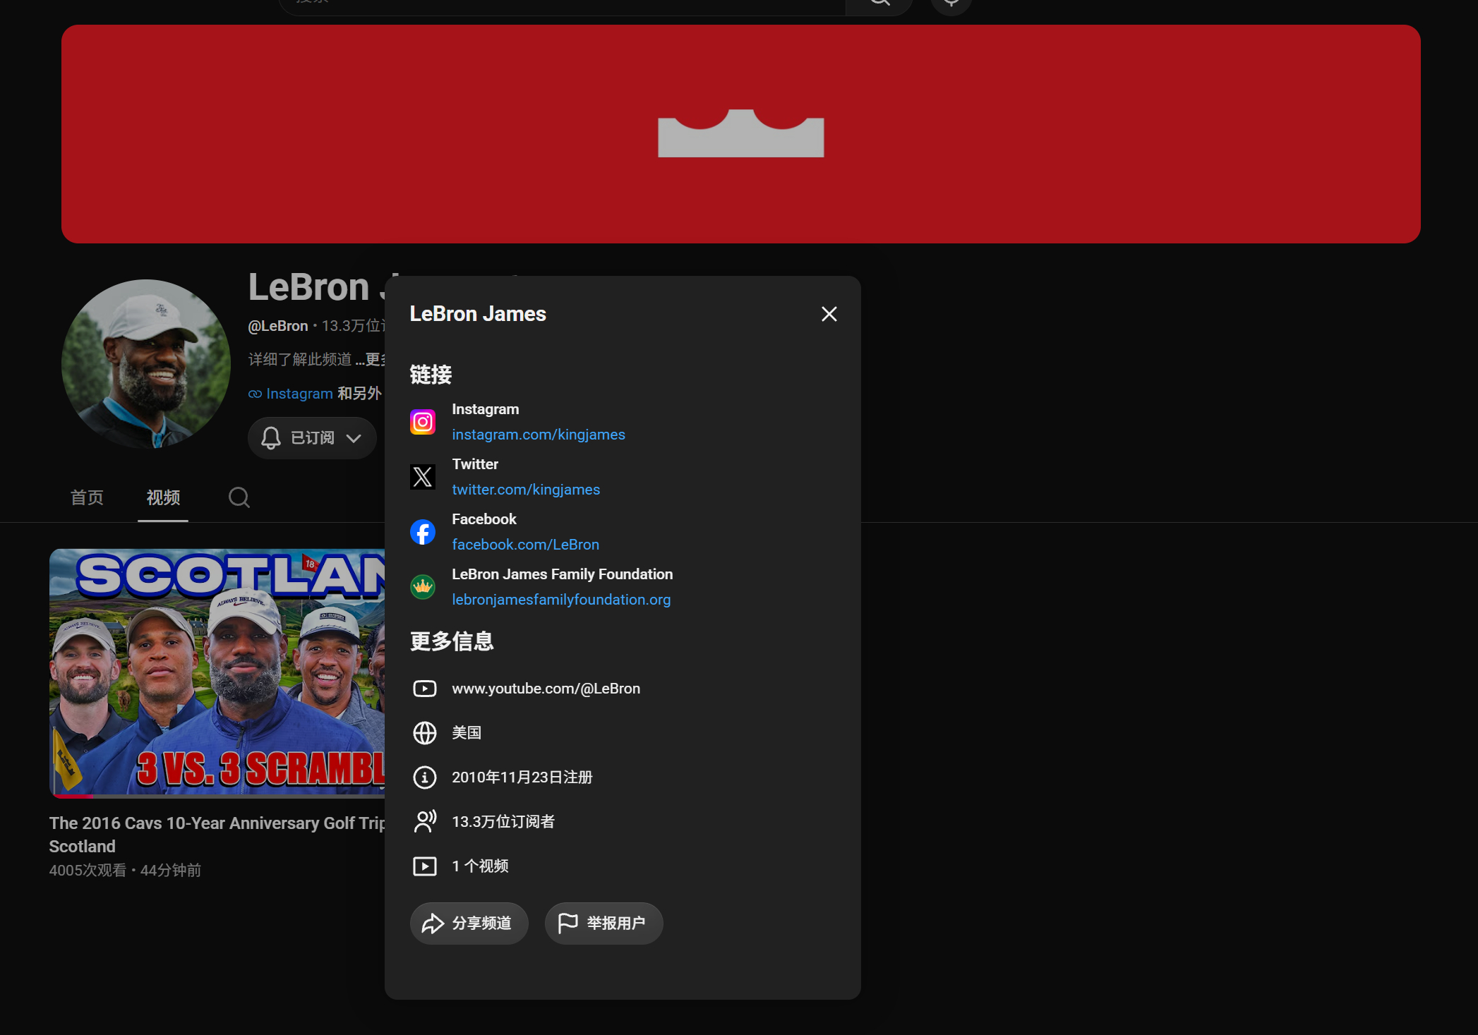Image resolution: width=1478 pixels, height=1035 pixels.
Task: Click the subscribers icon beside 13.3万位订阅者
Action: 424,822
